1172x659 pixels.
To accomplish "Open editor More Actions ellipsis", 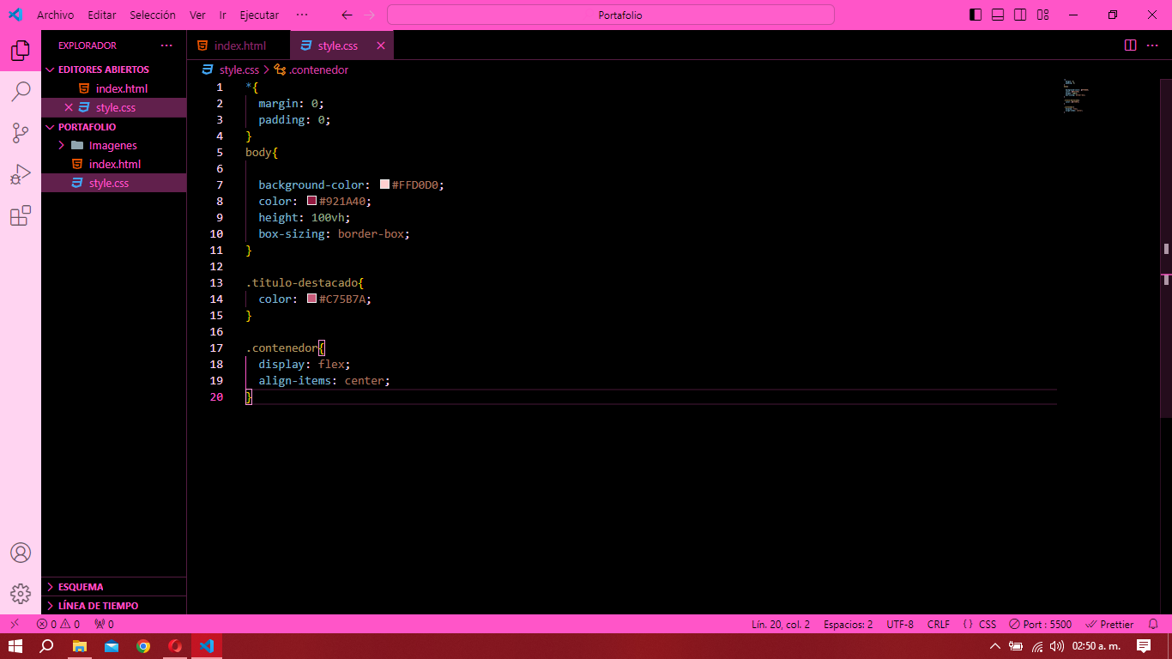I will click(x=1152, y=45).
